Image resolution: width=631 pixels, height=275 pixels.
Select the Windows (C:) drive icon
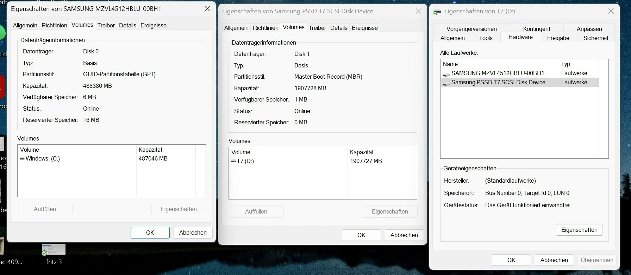click(x=22, y=159)
